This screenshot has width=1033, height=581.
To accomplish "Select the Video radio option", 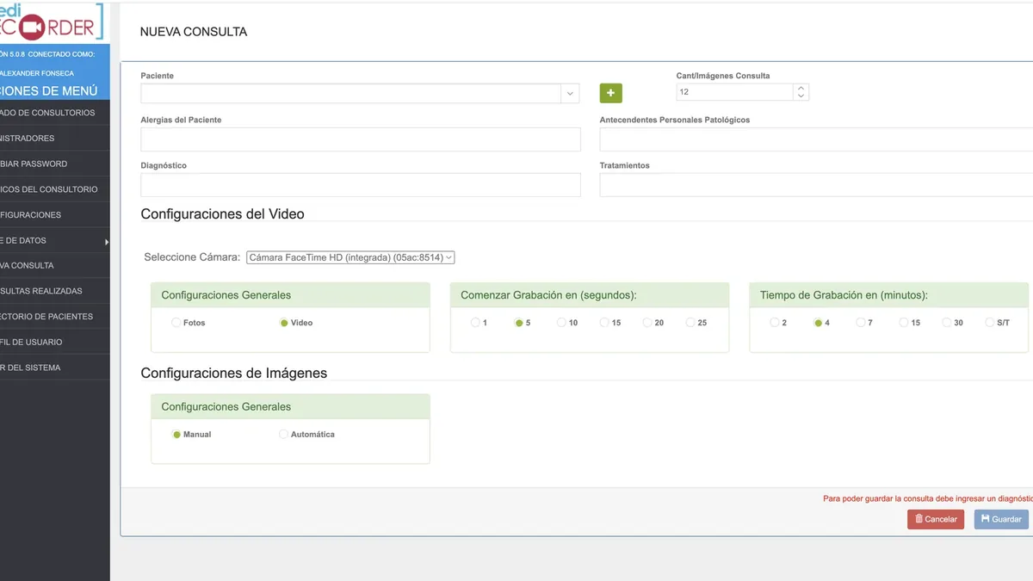I will pos(283,323).
